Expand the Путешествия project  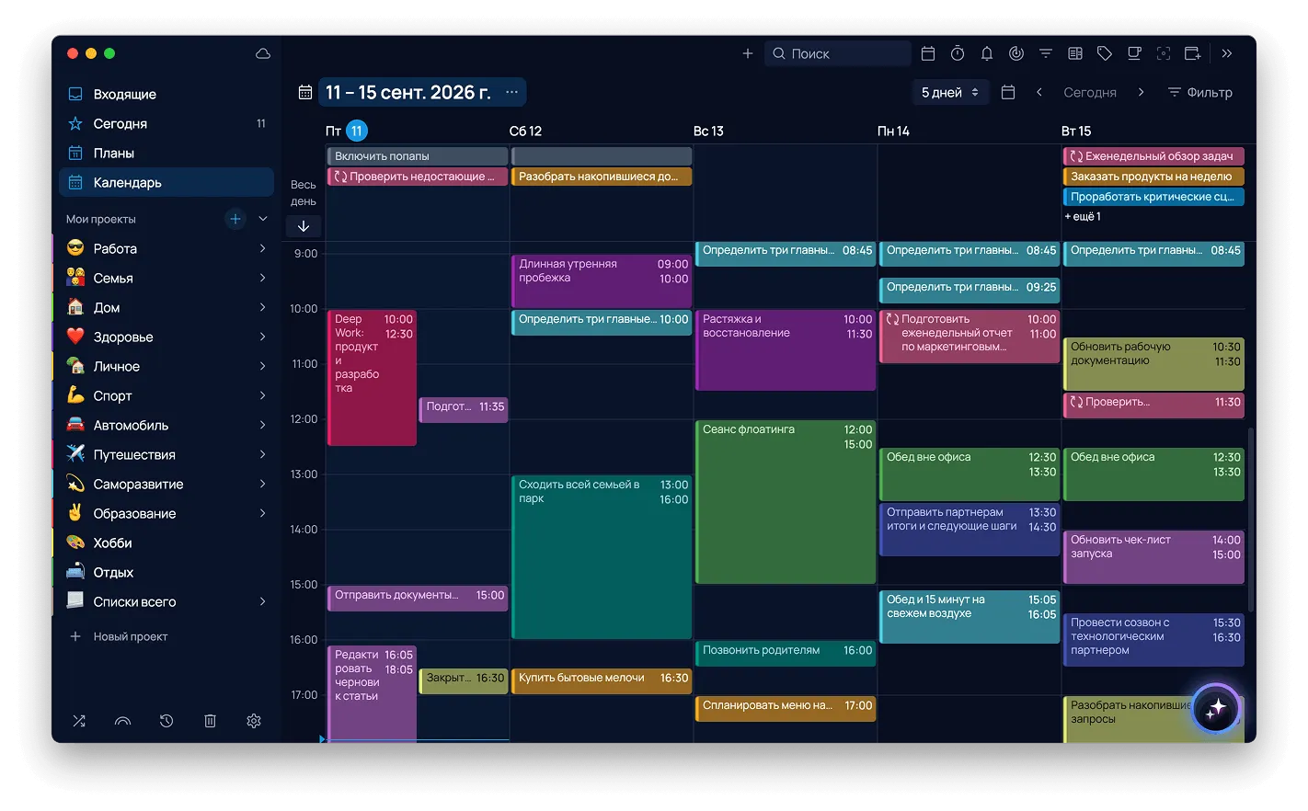(262, 454)
